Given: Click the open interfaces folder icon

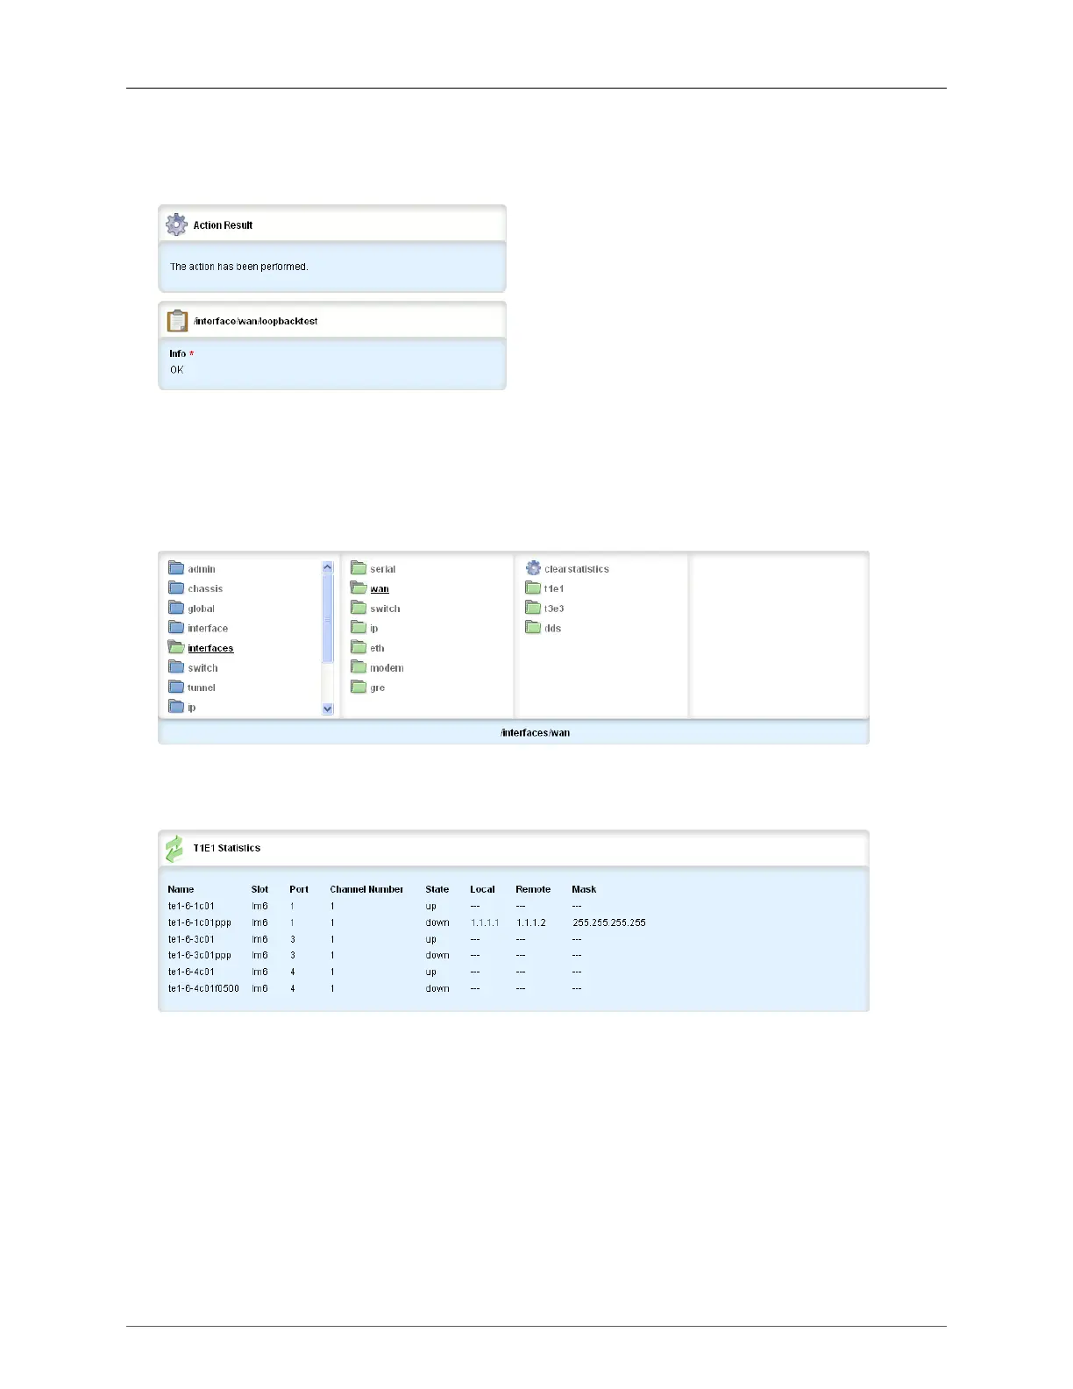Looking at the screenshot, I should [176, 647].
